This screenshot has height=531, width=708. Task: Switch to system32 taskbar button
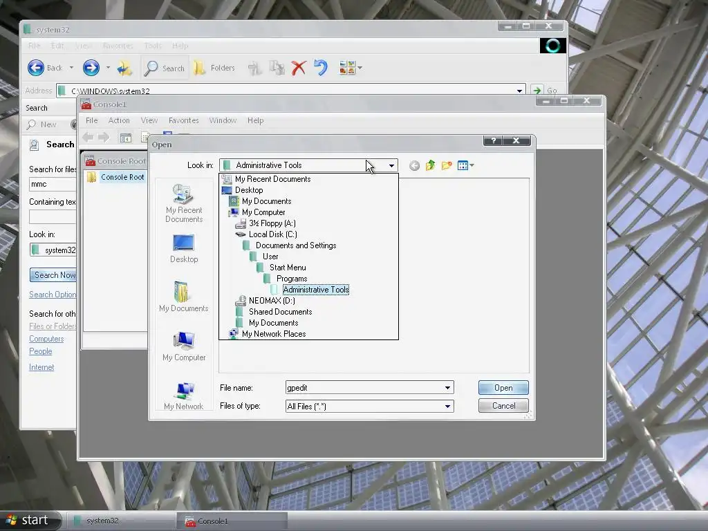tap(120, 521)
